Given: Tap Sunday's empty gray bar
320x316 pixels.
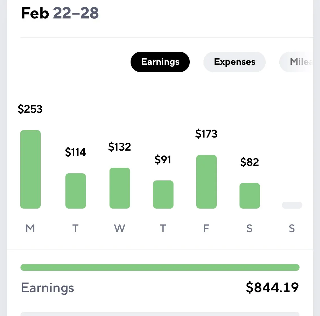Looking at the screenshot, I should (x=292, y=205).
